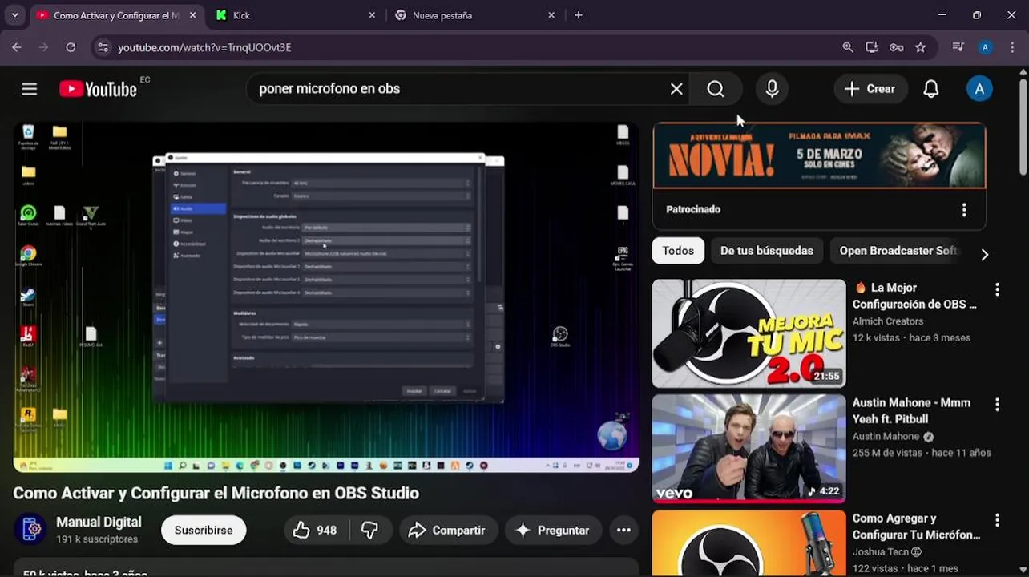The width and height of the screenshot is (1029, 577).
Task: Open the Preguntar AI button
Action: (552, 530)
